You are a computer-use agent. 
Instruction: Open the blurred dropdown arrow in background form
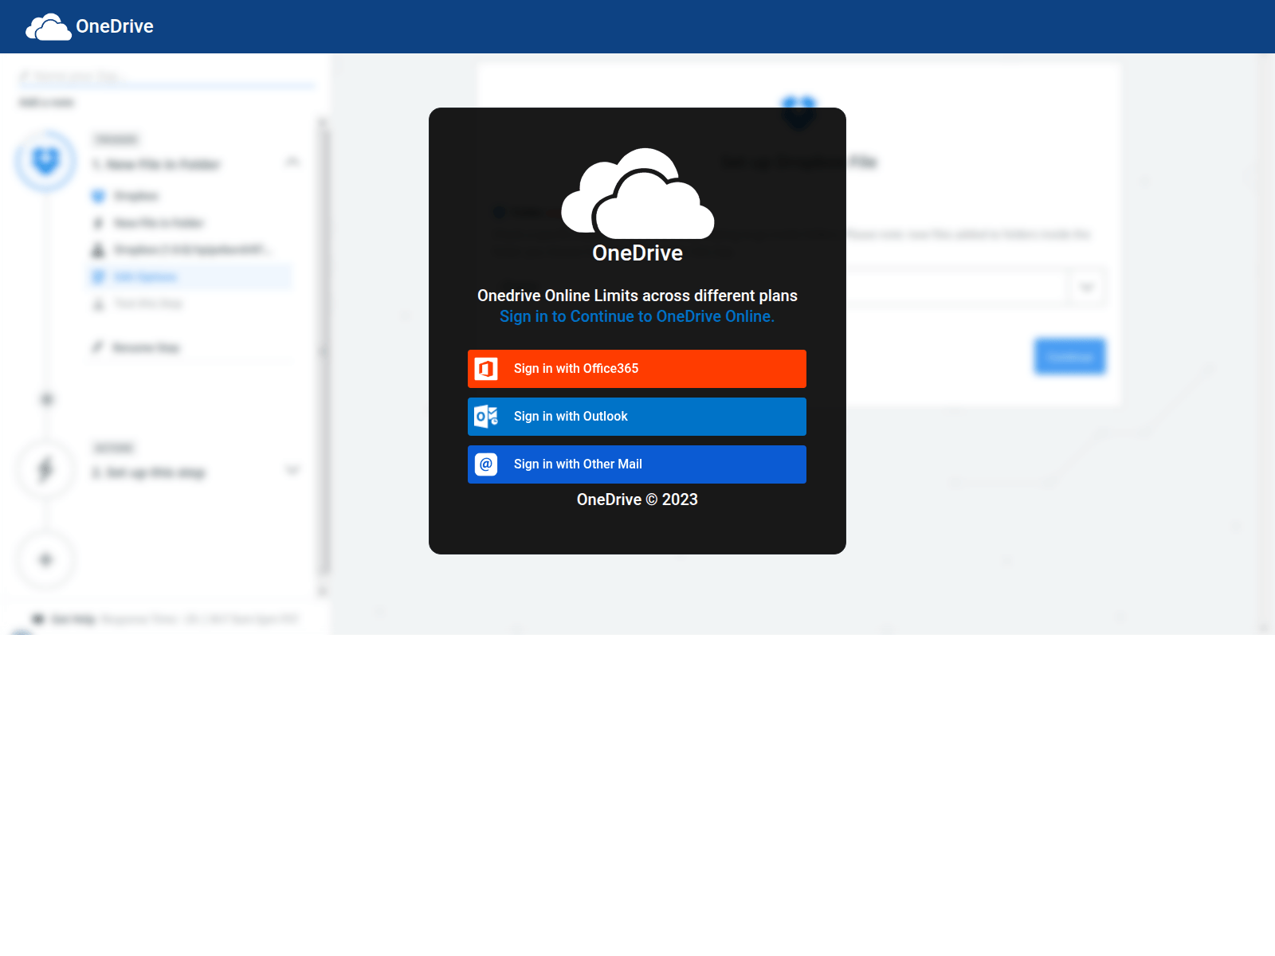point(1087,287)
